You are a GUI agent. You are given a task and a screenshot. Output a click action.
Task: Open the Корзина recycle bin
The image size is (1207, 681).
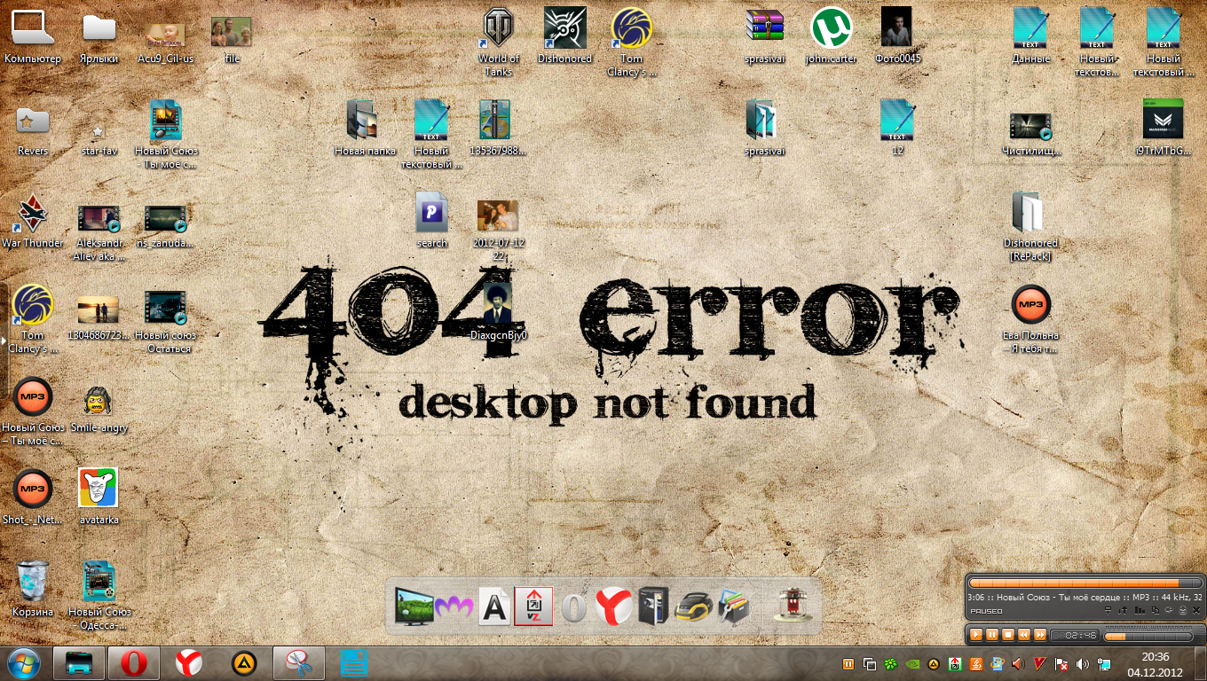(33, 589)
